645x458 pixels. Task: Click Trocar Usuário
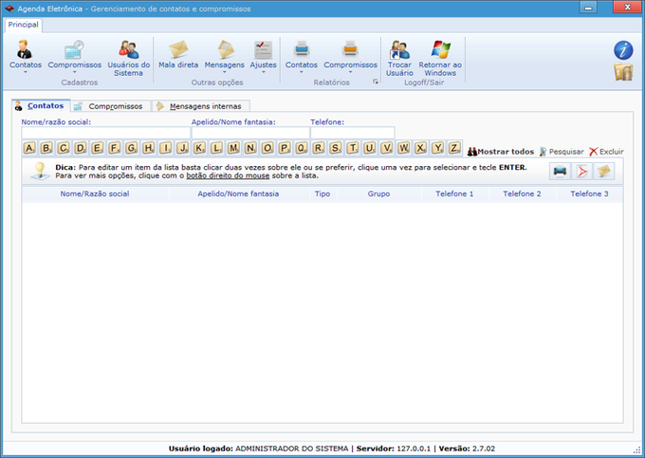pyautogui.click(x=399, y=58)
